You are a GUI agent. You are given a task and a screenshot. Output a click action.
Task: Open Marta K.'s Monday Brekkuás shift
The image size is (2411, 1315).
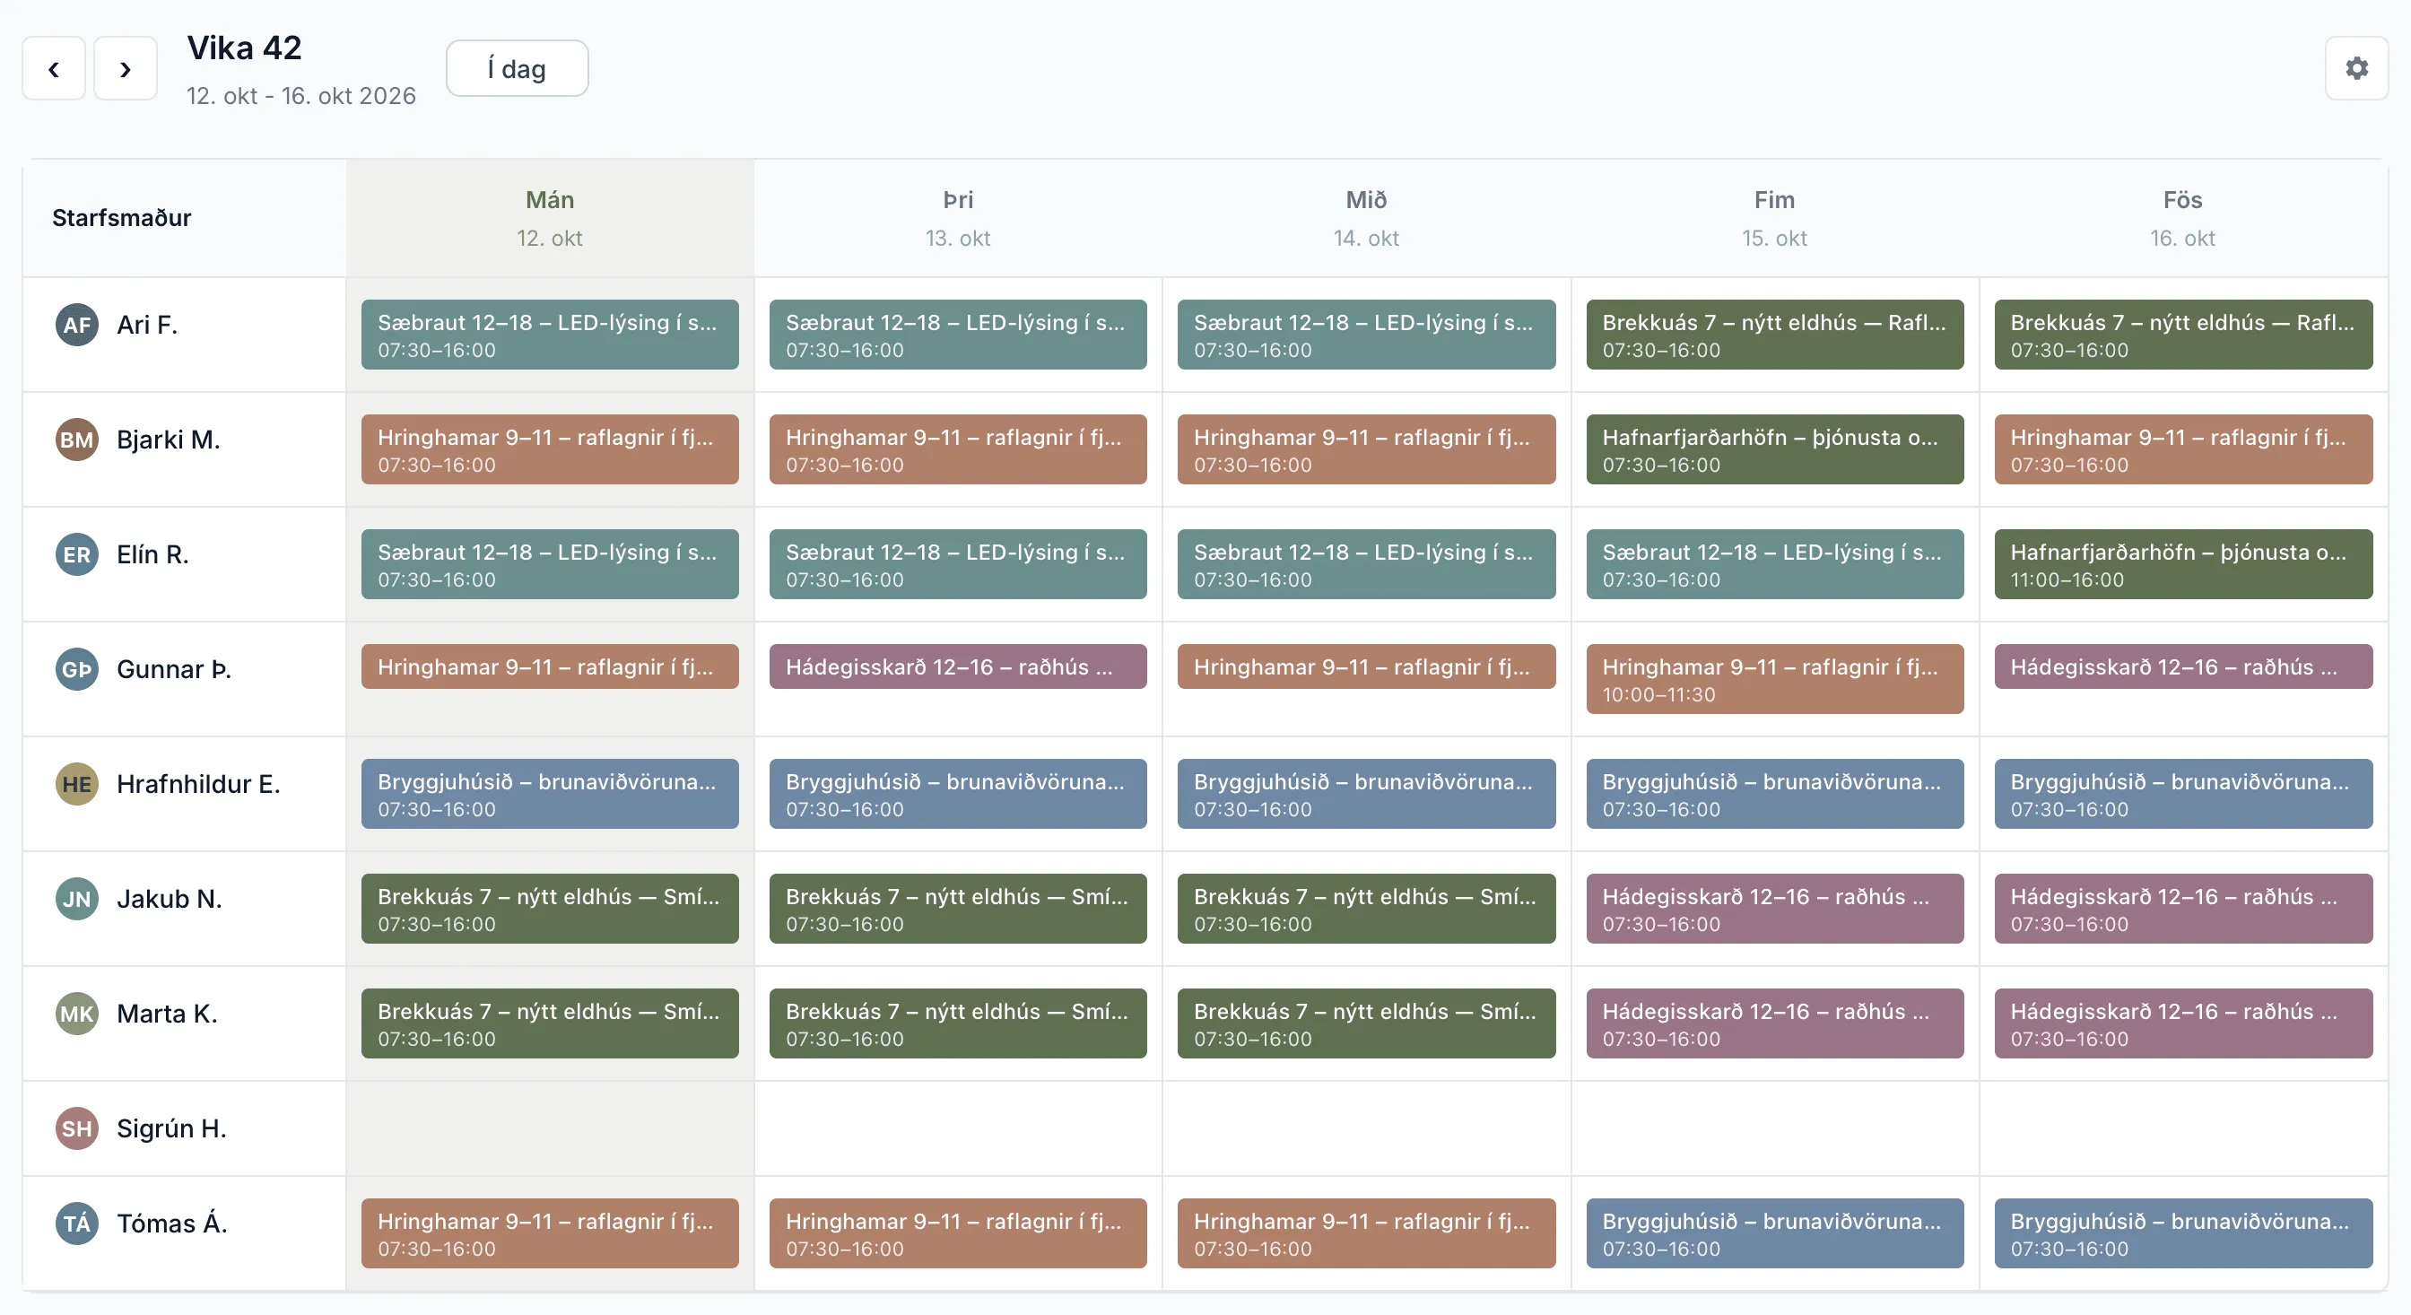click(550, 1023)
